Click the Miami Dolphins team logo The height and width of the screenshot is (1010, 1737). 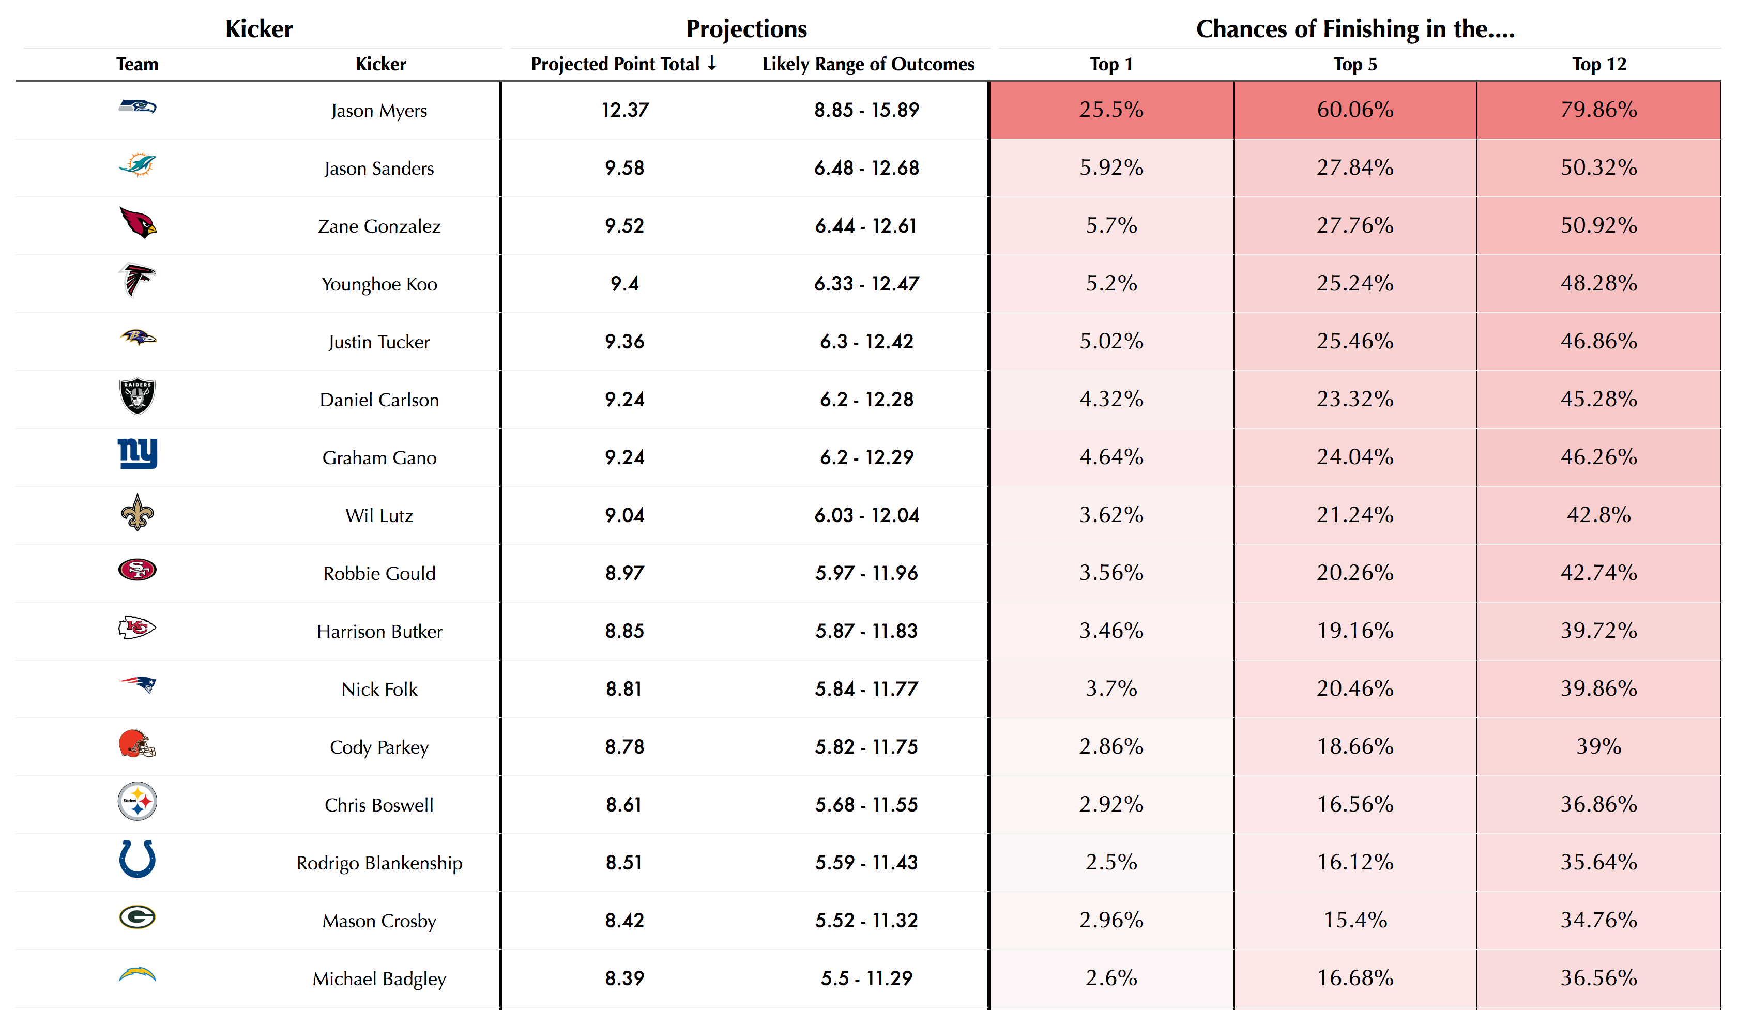137,165
